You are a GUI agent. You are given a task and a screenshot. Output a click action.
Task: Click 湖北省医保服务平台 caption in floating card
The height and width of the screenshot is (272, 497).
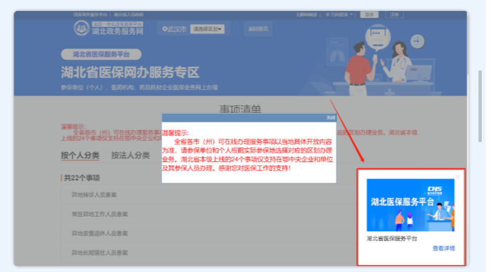click(x=392, y=239)
